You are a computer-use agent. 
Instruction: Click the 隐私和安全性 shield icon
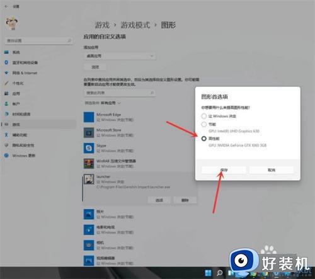pos(6,145)
